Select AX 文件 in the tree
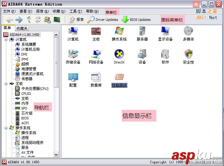This screenshot has height=166, width=224. (25, 152)
